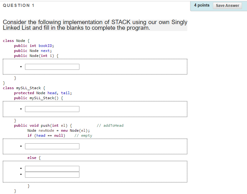The image size is (247, 194).
Task: Click the question prompt about STACK implementation
Action: 95,25
